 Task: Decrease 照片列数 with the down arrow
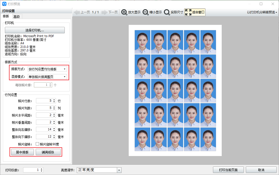(54, 109)
